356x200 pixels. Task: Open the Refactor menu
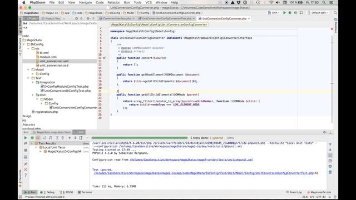[113, 2]
